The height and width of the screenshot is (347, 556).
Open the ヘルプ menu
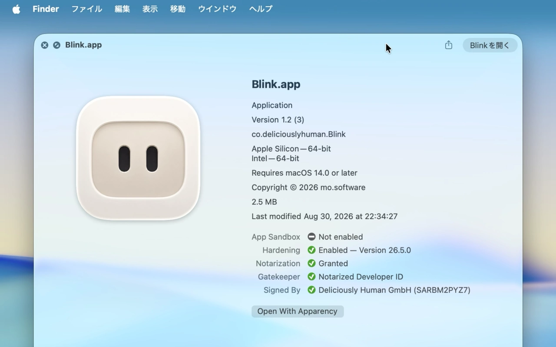pos(261,9)
